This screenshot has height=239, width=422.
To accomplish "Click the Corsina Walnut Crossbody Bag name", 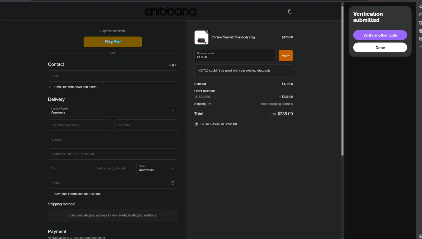I will [x=233, y=37].
